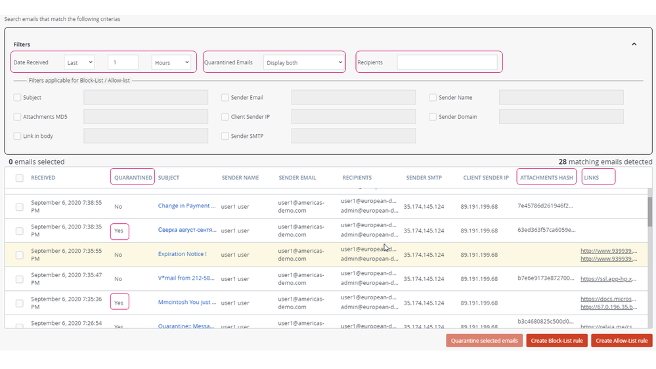Image resolution: width=656 pixels, height=369 pixels.
Task: Select the 'Expiration Notice' email row checkbox
Action: (x=19, y=255)
